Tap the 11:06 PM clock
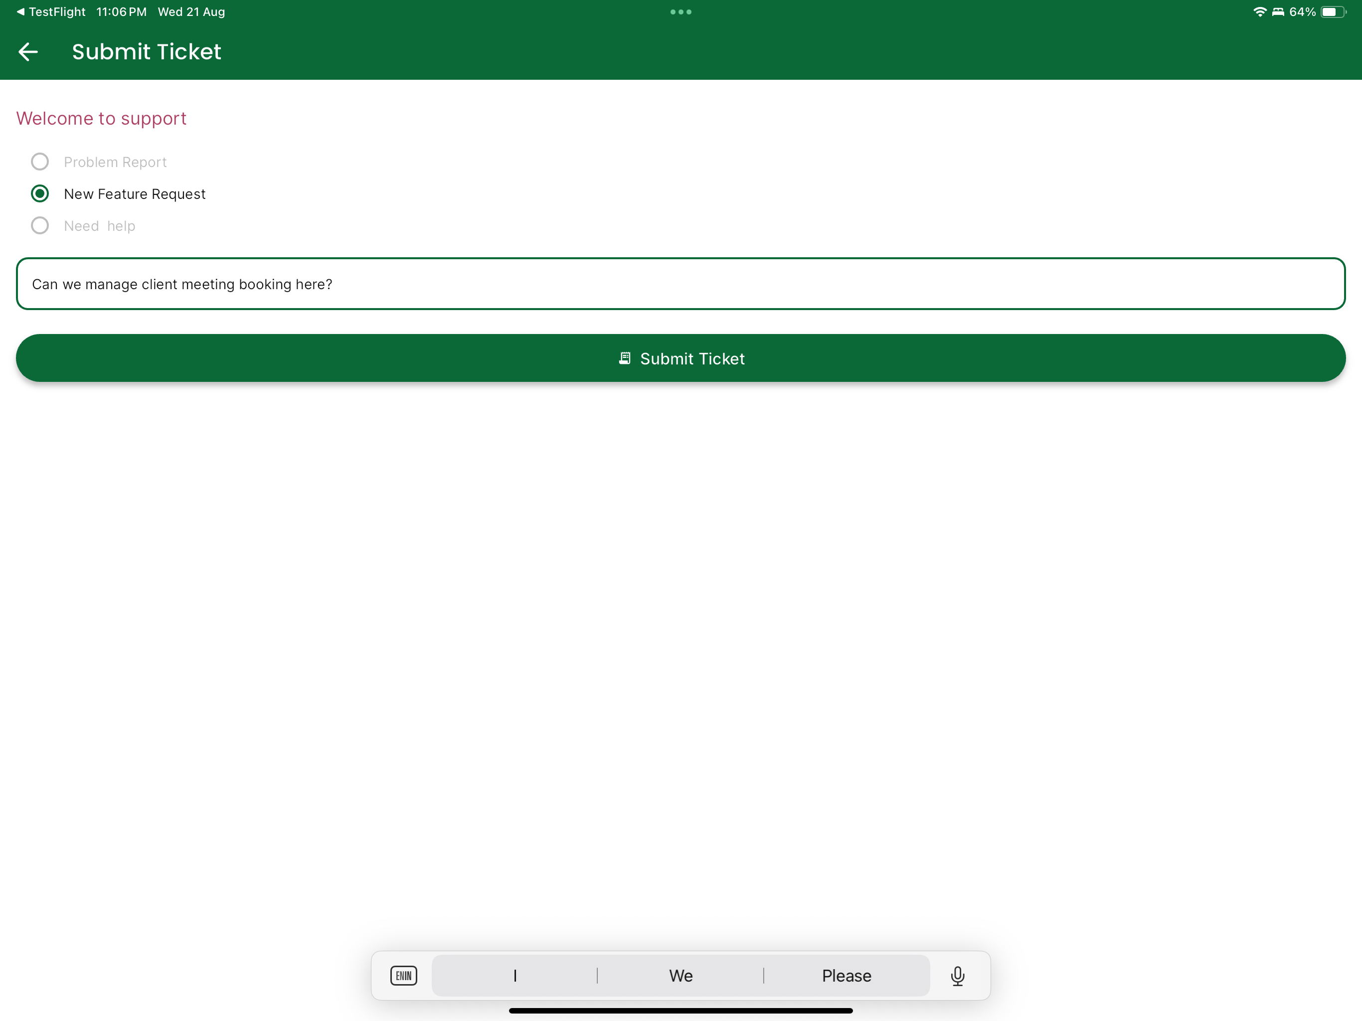 click(x=121, y=11)
